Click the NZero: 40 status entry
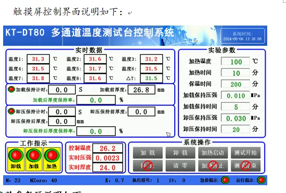The height and width of the screenshot is (193, 286). coord(44,180)
